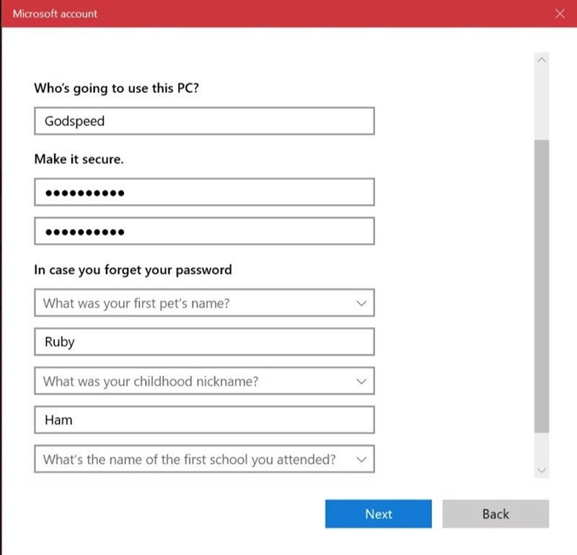Close the Microsoft account dialog
Viewport: 577px width, 555px height.
[x=560, y=13]
